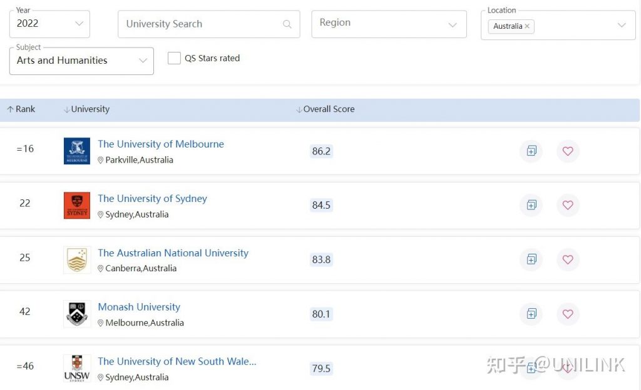641x390 pixels.
Task: Click the Melbourne,Australia location pin icon
Action: point(101,323)
